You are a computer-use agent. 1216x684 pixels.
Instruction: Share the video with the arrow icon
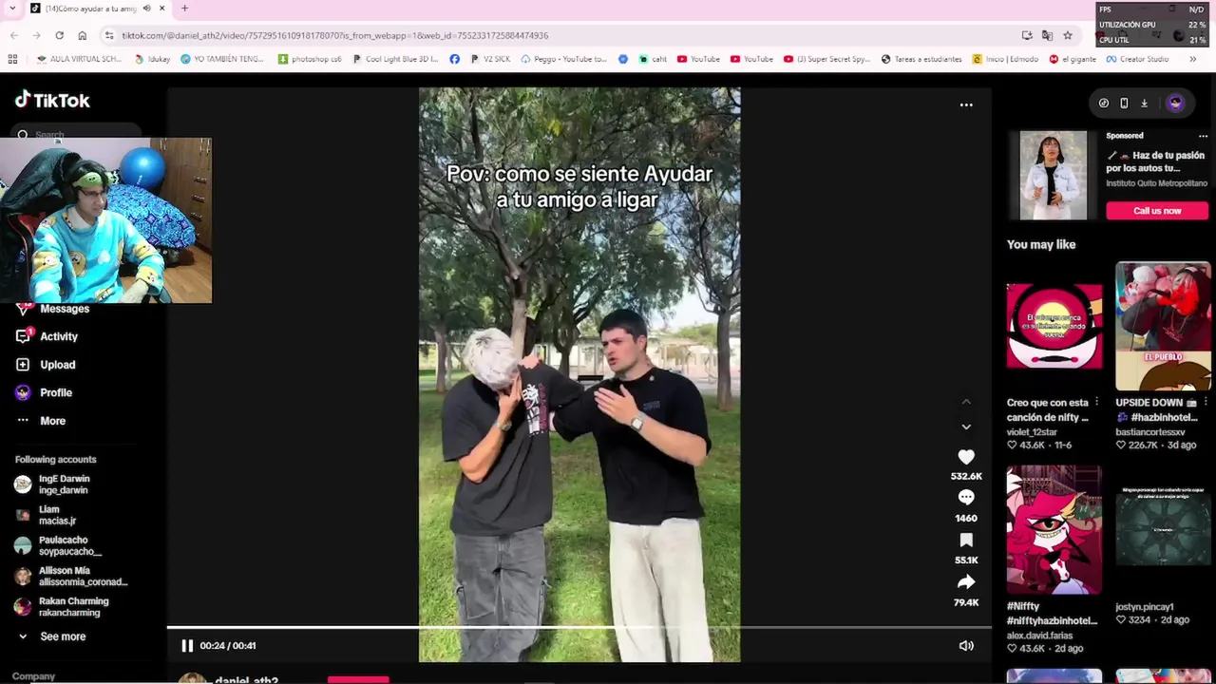point(966,581)
